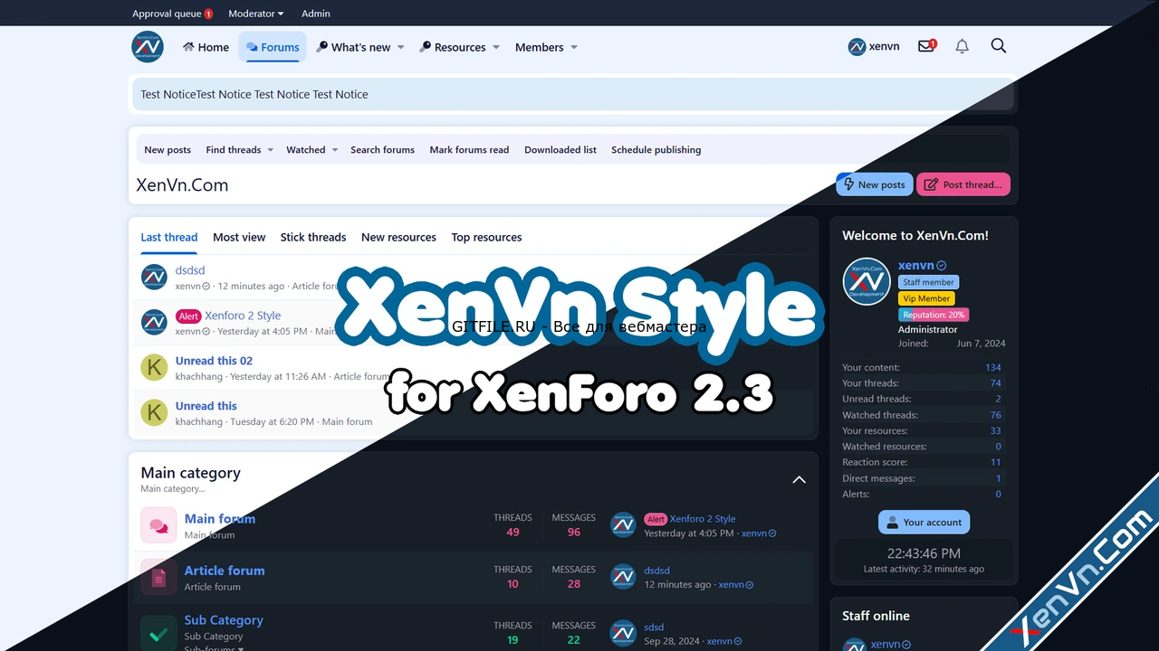Click the Test Notice banner text
This screenshot has width=1159, height=651.
point(254,94)
